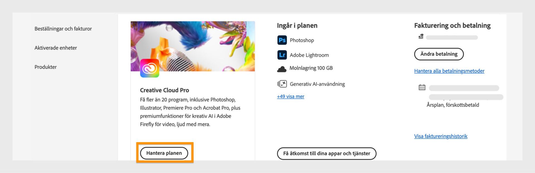Viewport: 535px width, 173px height.
Task: Click the Adobe Lightroom label text
Action: [309, 55]
